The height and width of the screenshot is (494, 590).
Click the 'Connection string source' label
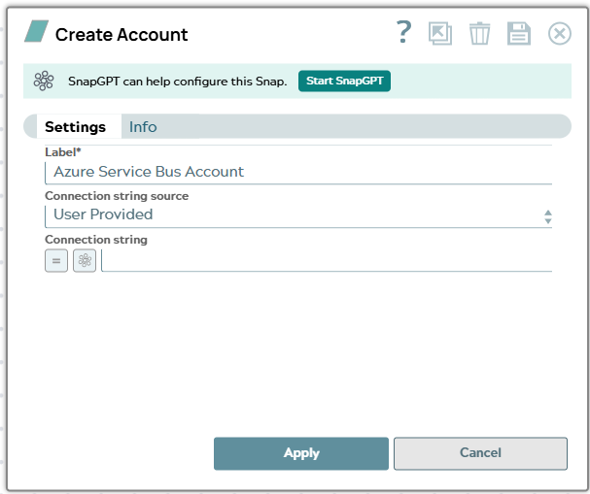[x=117, y=196]
